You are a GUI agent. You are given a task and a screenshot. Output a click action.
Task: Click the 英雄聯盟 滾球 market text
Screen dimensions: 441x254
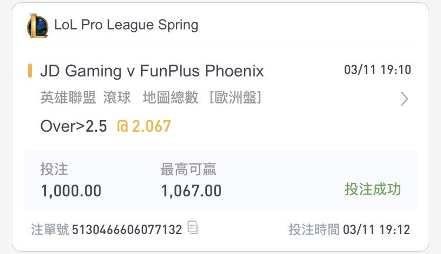click(85, 98)
